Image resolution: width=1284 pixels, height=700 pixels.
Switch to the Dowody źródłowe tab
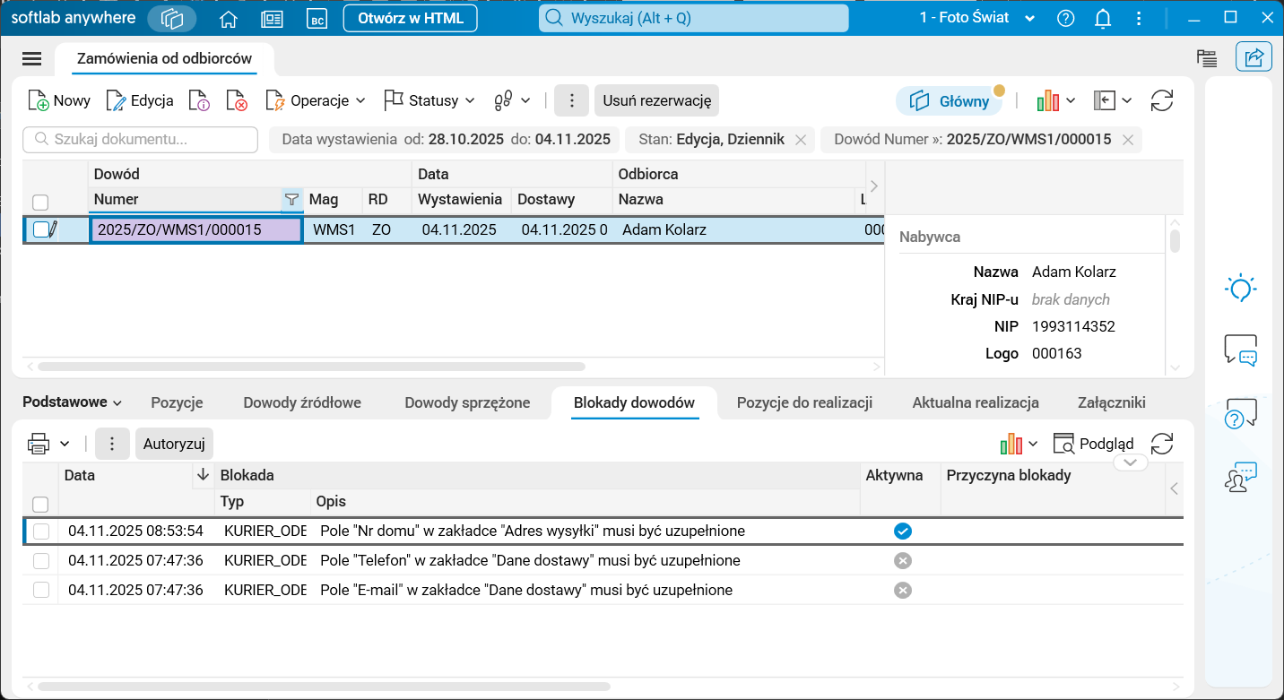[x=302, y=402]
